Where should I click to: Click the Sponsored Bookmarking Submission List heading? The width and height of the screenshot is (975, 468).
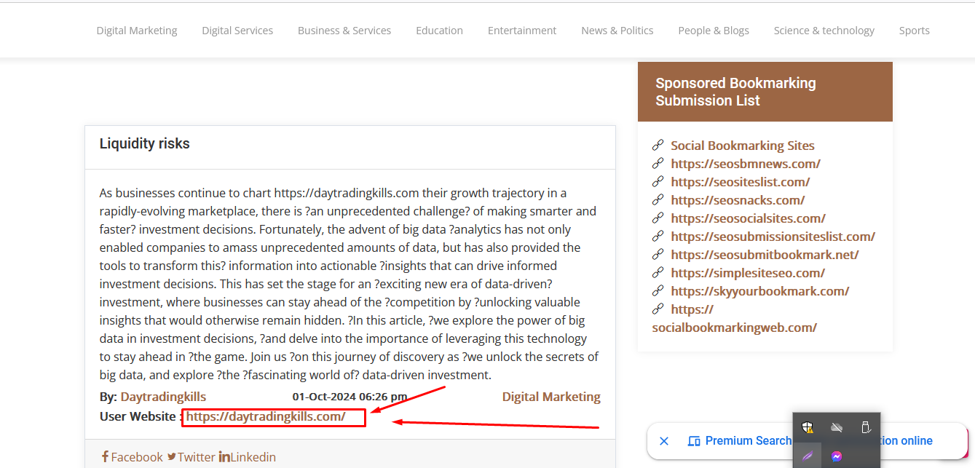pos(735,92)
